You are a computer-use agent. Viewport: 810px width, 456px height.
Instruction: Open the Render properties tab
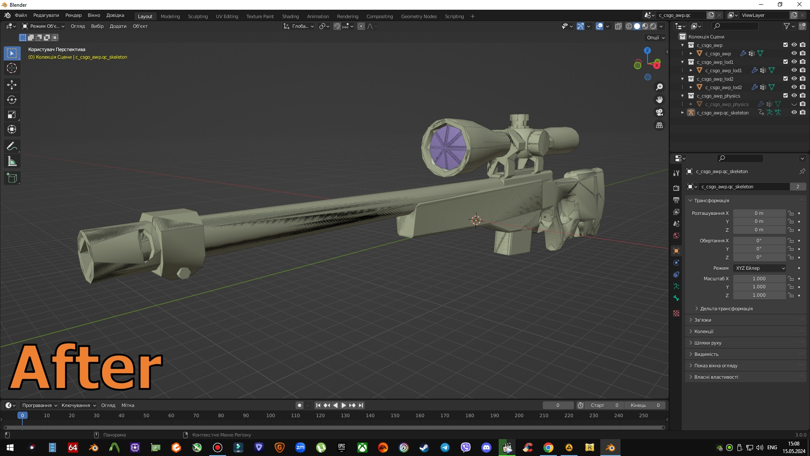(x=677, y=189)
